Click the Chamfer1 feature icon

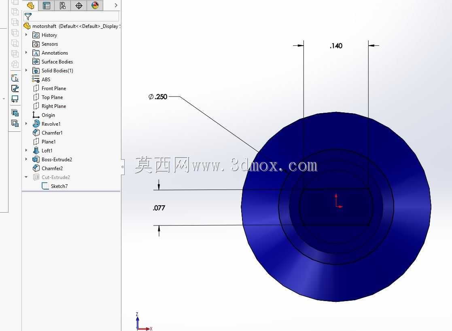(36, 133)
